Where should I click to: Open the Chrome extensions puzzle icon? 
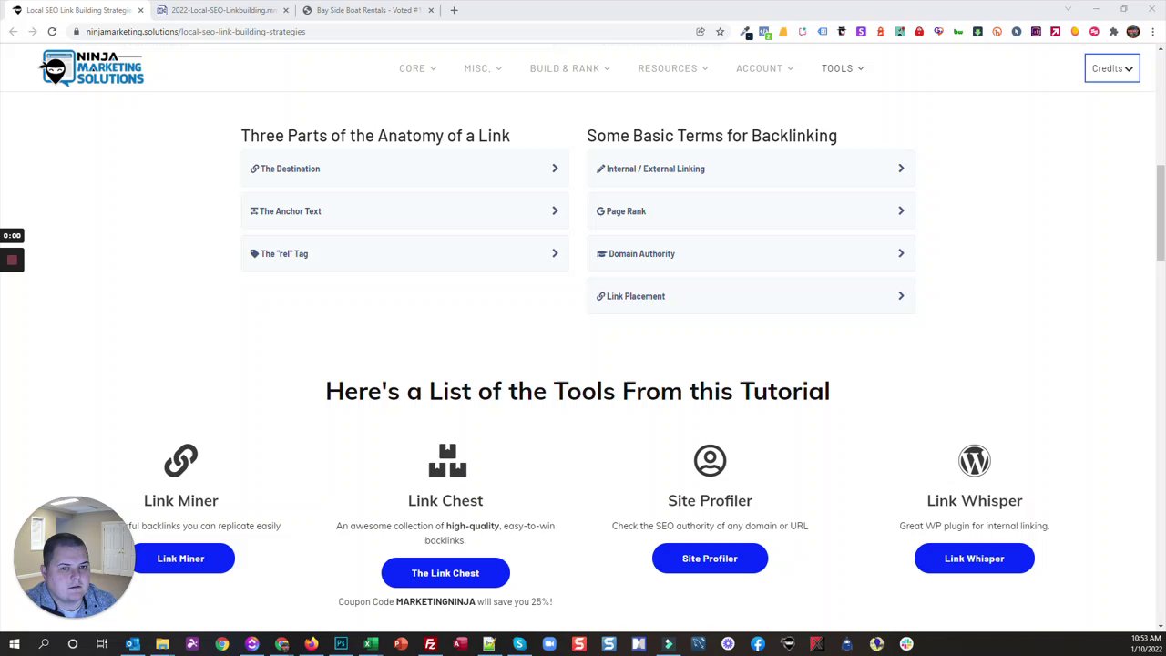(x=1113, y=32)
